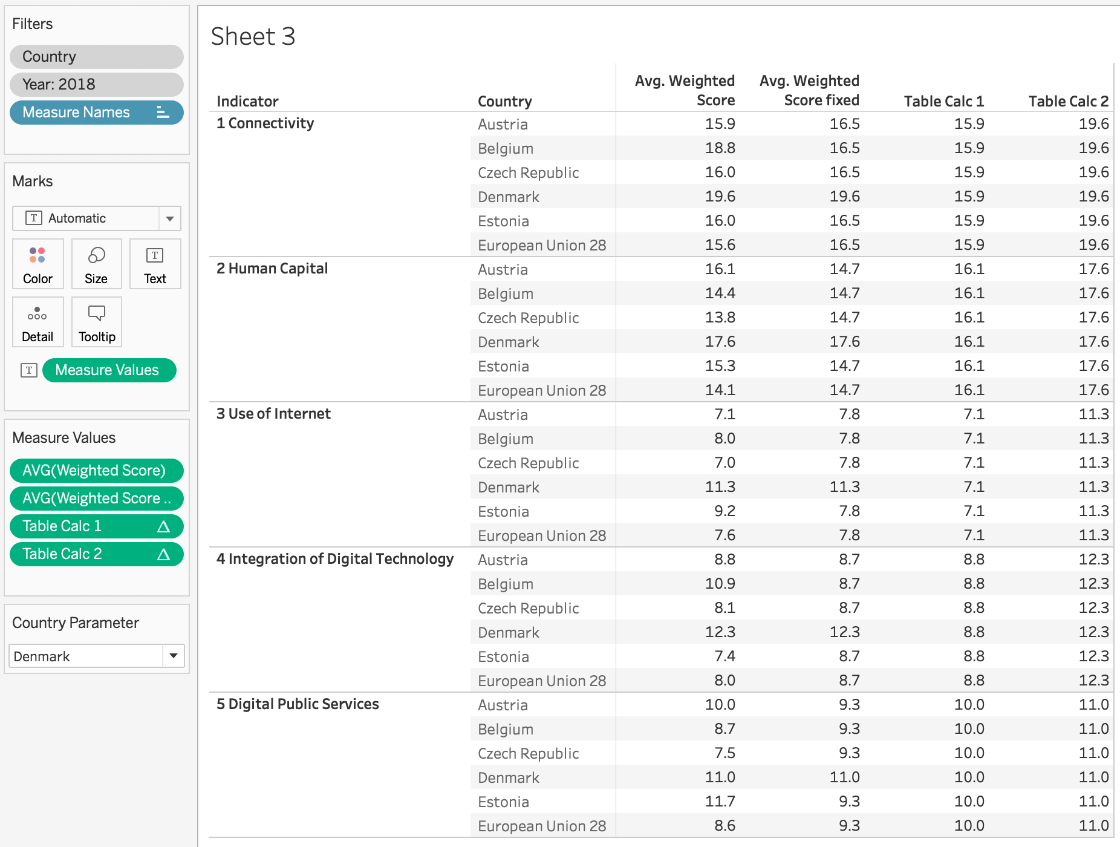The image size is (1120, 847).
Task: Select the Table Calc 2 pill
Action: click(x=97, y=554)
